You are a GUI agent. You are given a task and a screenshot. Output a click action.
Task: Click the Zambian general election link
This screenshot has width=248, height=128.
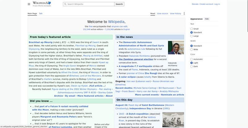click(136, 59)
